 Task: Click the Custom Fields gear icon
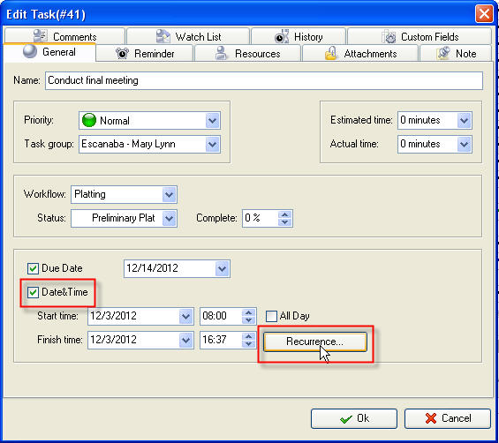(389, 36)
